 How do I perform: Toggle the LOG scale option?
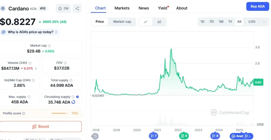click(252, 22)
